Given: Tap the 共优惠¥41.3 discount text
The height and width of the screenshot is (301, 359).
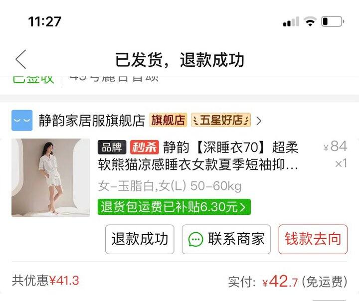Looking at the screenshot, I should (x=45, y=281).
